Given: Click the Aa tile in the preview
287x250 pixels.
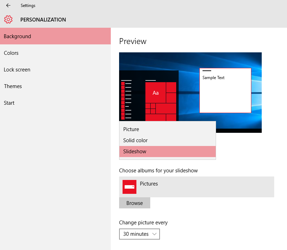Looking at the screenshot, I should point(155,93).
